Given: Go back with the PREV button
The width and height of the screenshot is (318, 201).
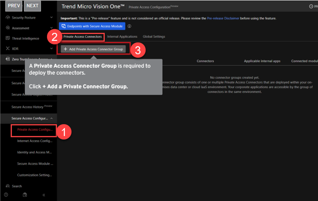Looking at the screenshot, I should [x=14, y=6].
